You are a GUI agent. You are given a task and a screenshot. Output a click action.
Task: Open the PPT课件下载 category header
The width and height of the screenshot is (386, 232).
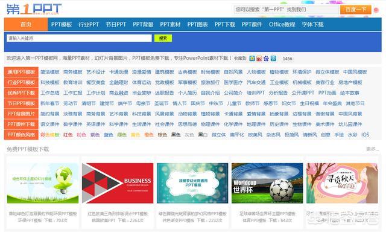[21, 124]
